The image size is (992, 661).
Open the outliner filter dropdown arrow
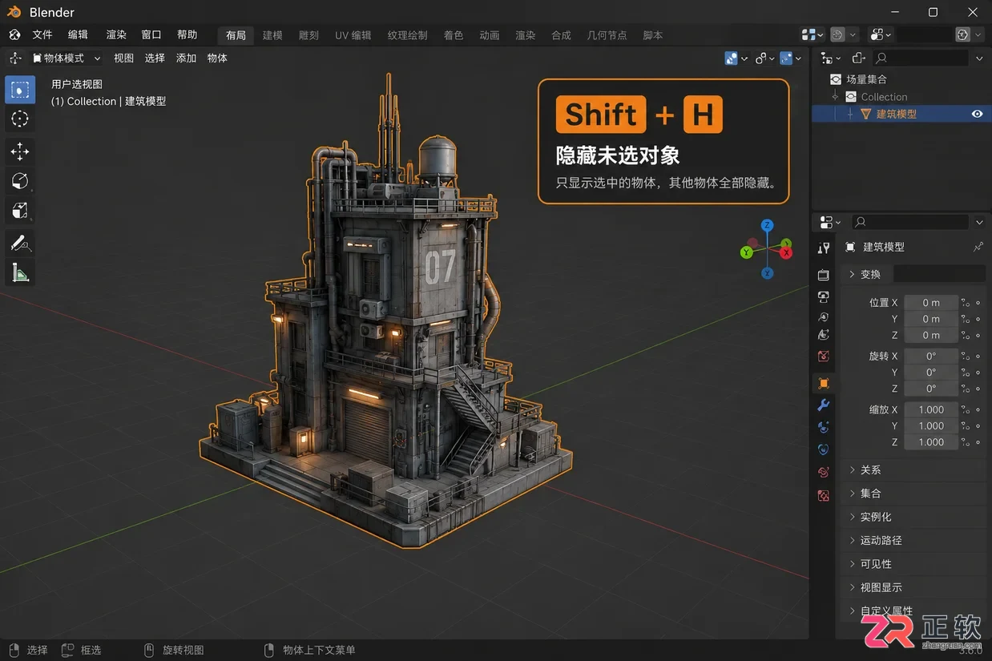coord(979,58)
